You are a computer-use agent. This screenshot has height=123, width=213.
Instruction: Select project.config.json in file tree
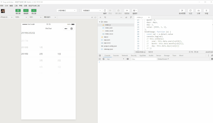[x=116, y=46]
